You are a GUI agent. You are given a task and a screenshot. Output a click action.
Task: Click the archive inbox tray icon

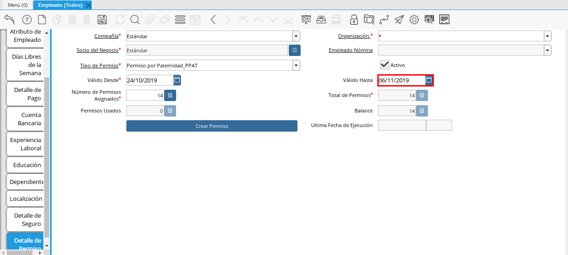tap(321, 20)
